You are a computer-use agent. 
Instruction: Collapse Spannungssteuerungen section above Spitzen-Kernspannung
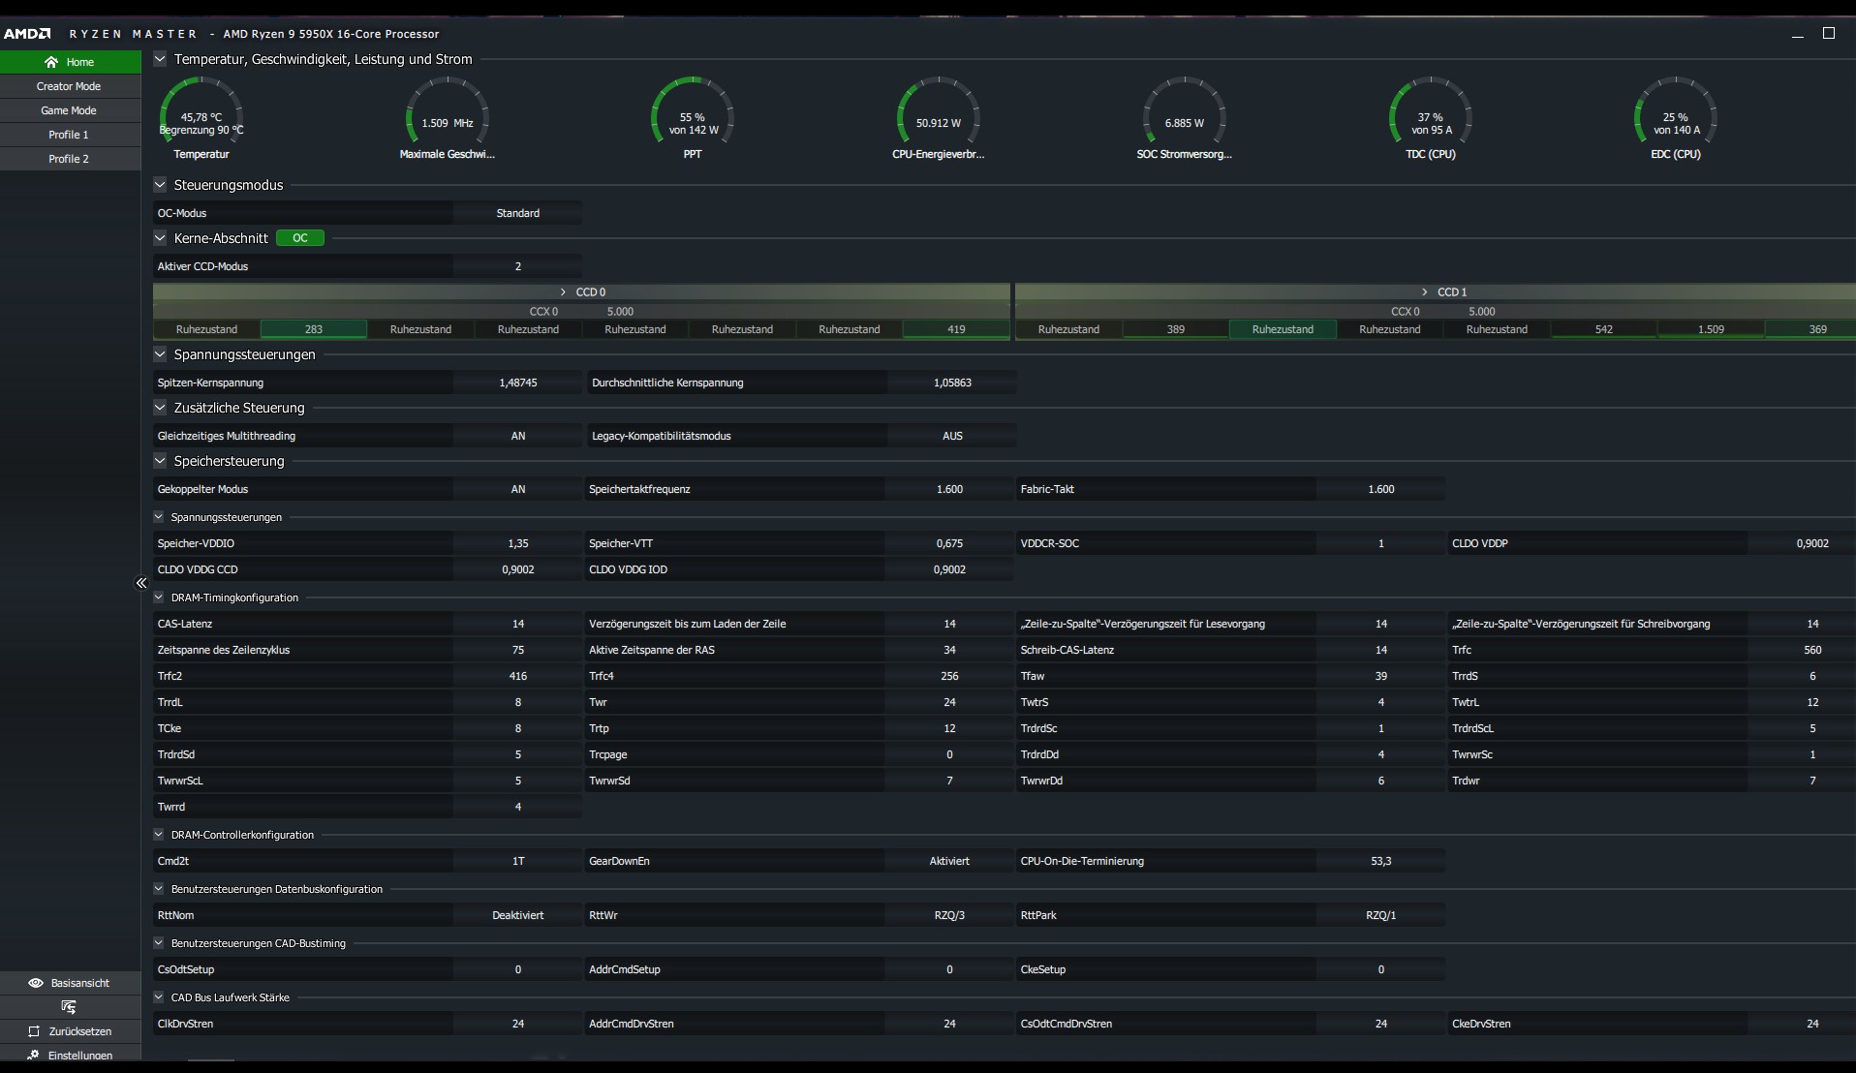160,354
